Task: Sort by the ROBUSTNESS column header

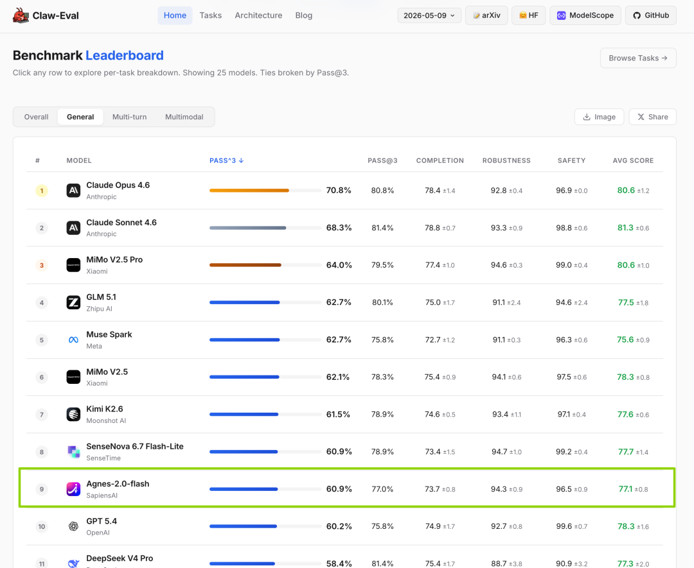Action: 506,160
